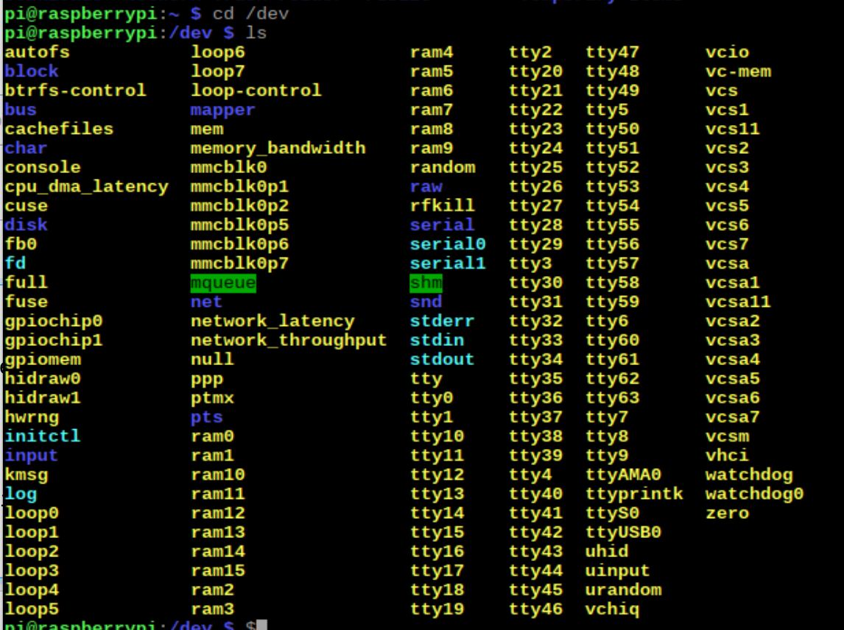
Task: Click the 'network_latency' entry
Action: (x=273, y=321)
